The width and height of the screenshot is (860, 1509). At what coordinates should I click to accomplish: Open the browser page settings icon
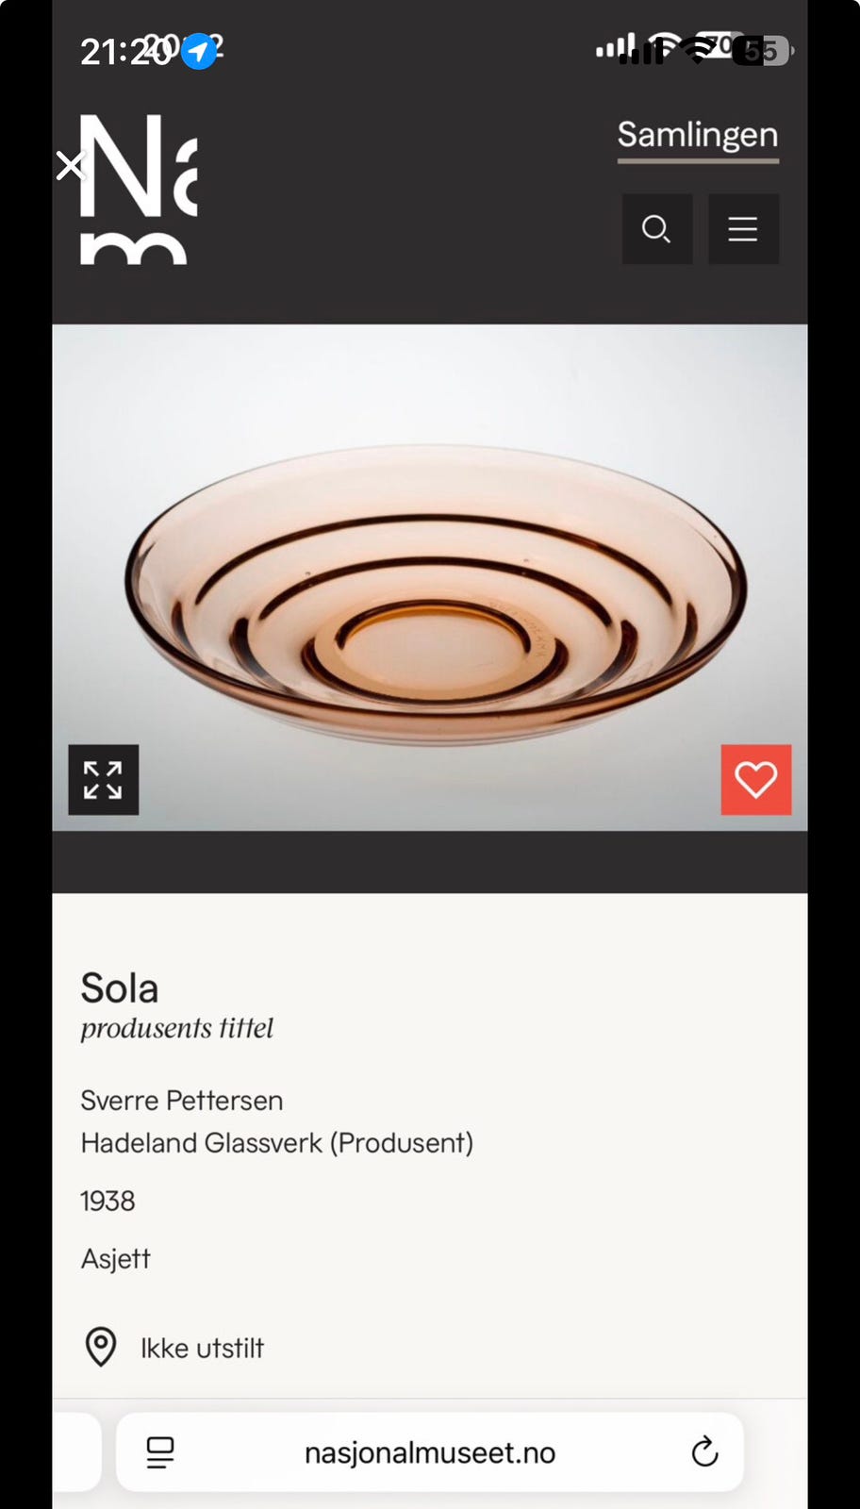click(160, 1452)
